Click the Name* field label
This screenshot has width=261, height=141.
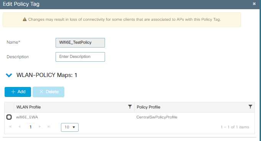[13, 42]
